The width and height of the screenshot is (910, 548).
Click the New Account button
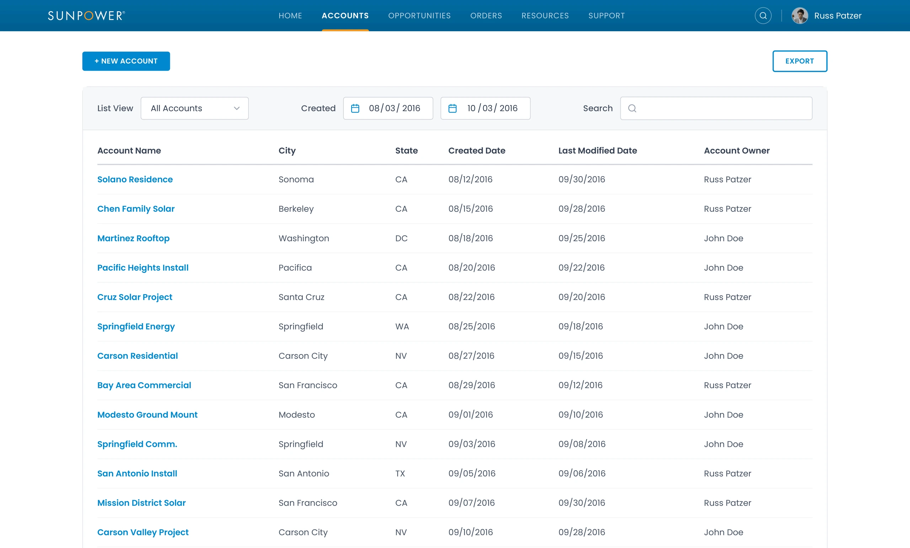tap(126, 61)
